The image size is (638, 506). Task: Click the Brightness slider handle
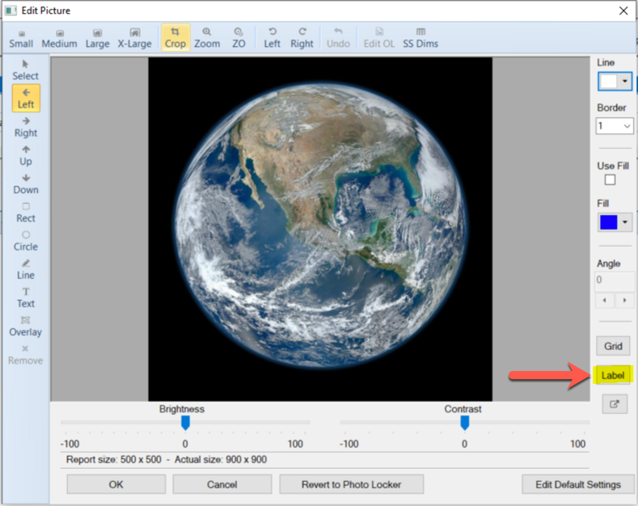click(x=185, y=423)
